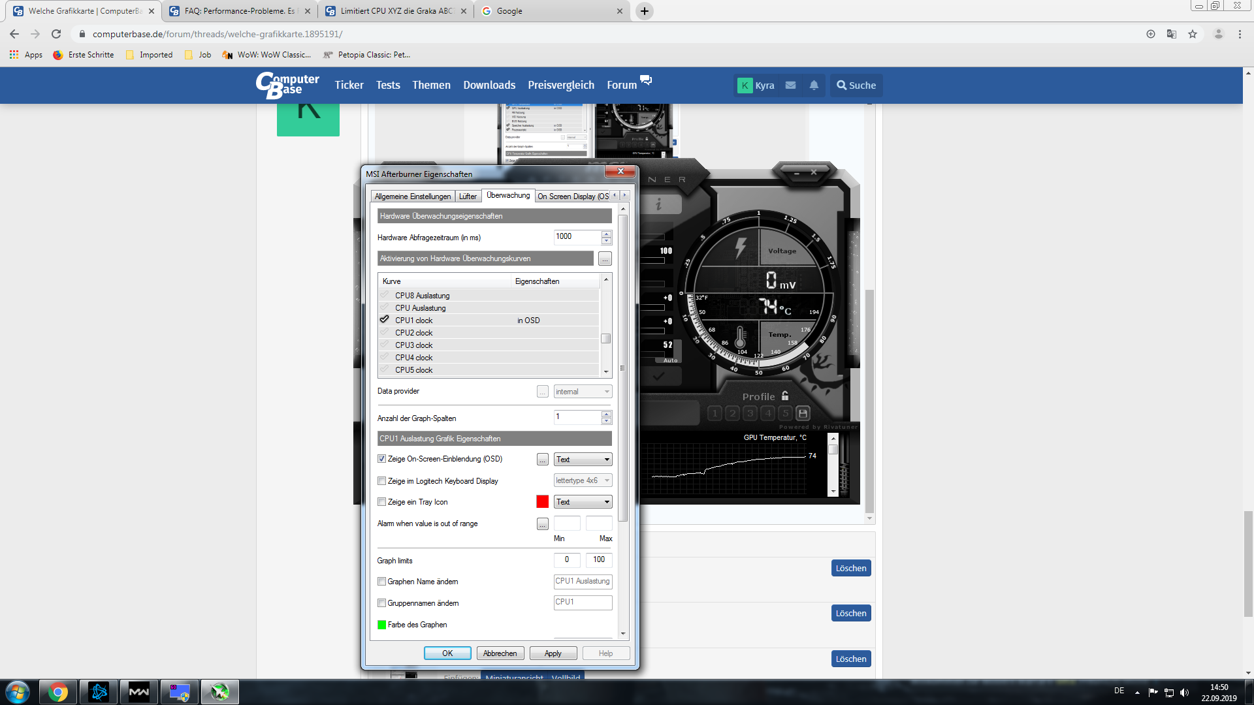Click the Abbrechen button
The image size is (1254, 705).
point(500,653)
